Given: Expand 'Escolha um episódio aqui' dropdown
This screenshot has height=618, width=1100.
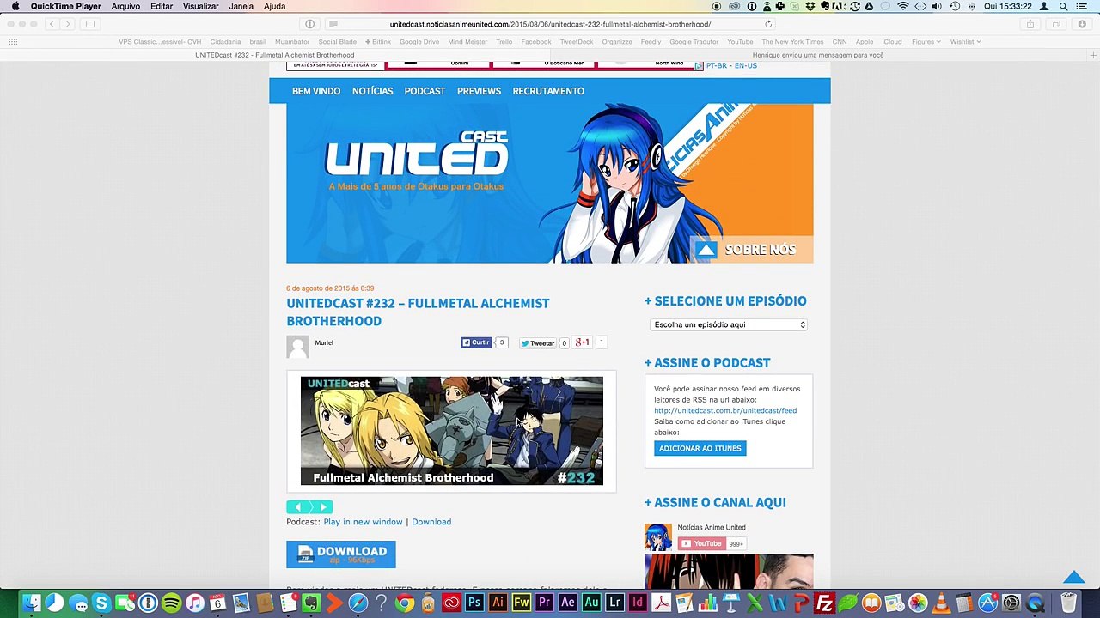Looking at the screenshot, I should [729, 324].
